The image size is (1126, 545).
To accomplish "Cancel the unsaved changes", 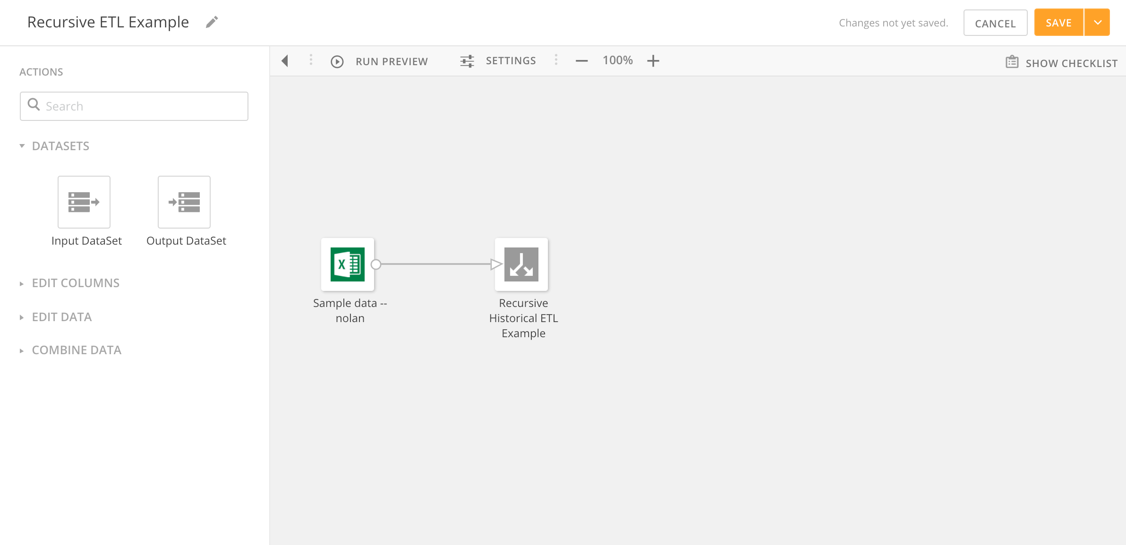I will [995, 22].
